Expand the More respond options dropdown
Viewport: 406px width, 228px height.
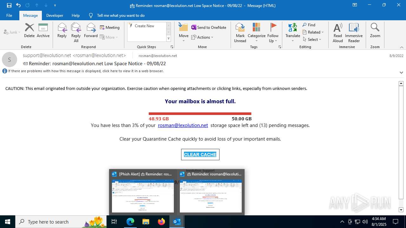(109, 37)
